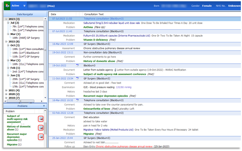Open the 07-Jul-2023 11:53 consultation header
The image size is (242, 151).
click(x=145, y=19)
